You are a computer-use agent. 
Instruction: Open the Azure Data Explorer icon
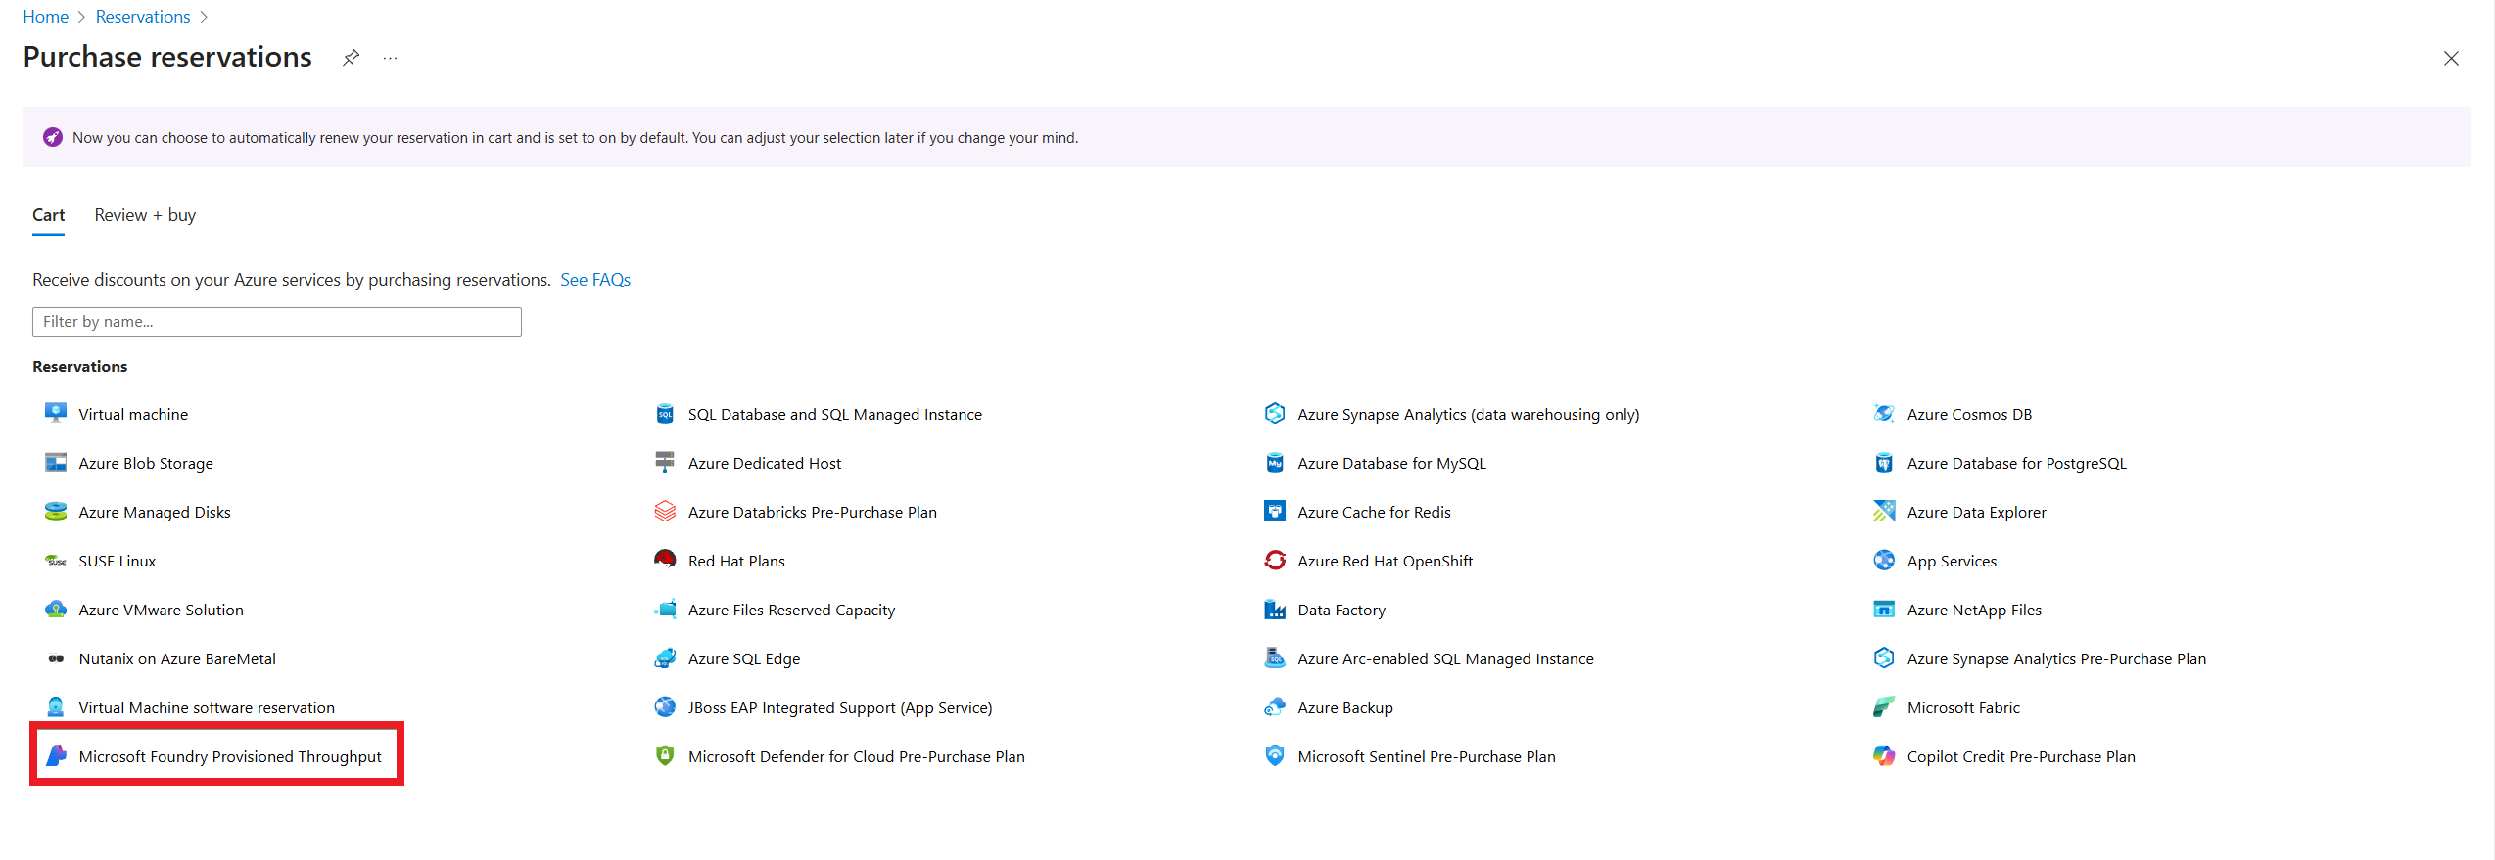click(x=1884, y=511)
